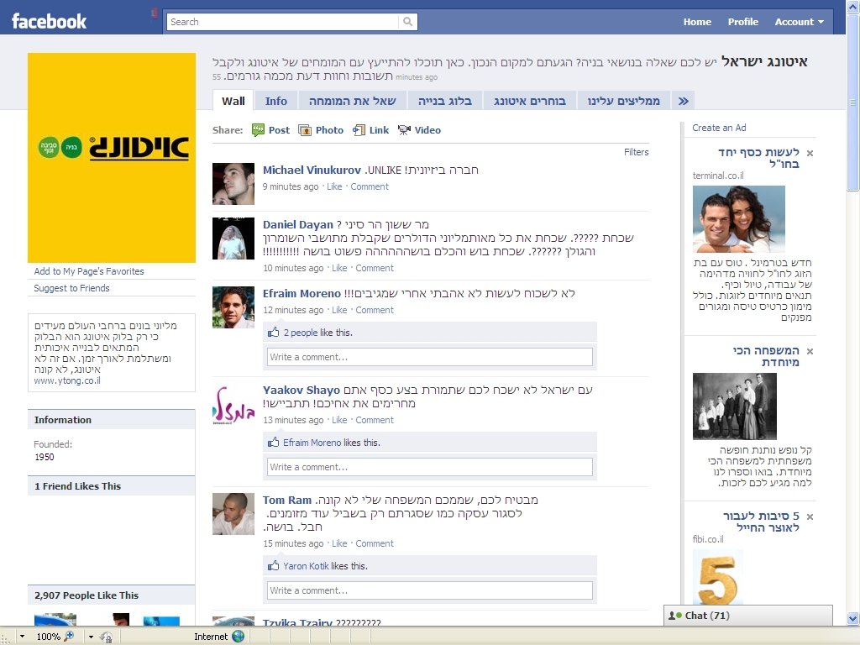Click the Facebook logo
This screenshot has width=860, height=645.
click(49, 21)
